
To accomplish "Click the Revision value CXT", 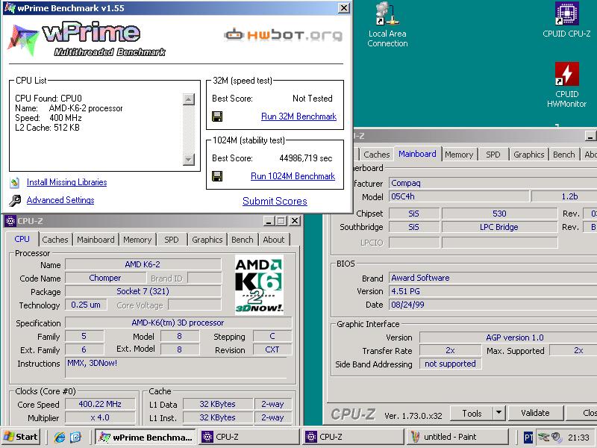I will (x=272, y=349).
